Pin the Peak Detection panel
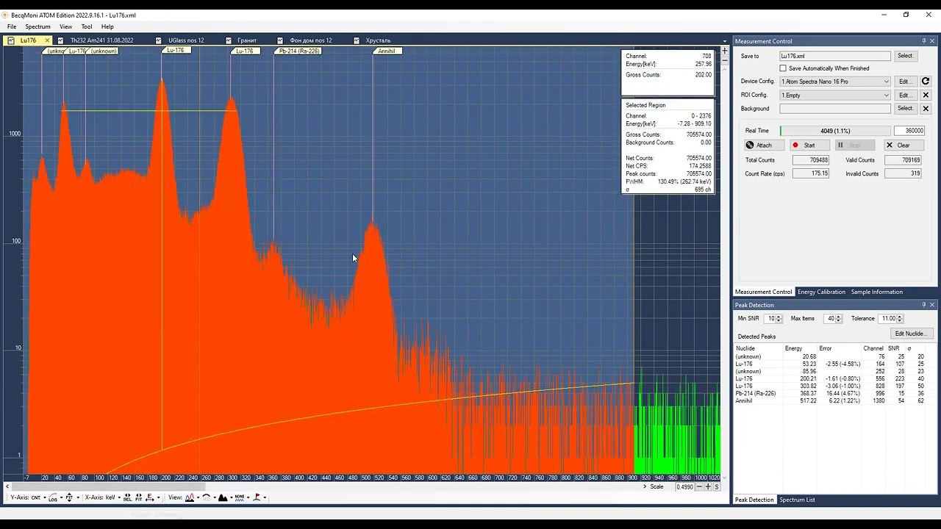This screenshot has width=941, height=529. pyautogui.click(x=924, y=305)
